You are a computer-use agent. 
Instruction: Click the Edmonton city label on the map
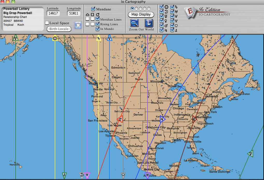coord(118,68)
